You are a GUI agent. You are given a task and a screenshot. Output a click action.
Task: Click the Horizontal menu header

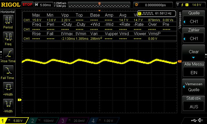[x=8, y=12]
